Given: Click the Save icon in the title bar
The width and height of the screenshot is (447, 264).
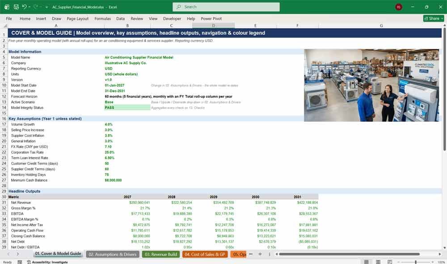Looking at the screenshot, I should point(16,7).
